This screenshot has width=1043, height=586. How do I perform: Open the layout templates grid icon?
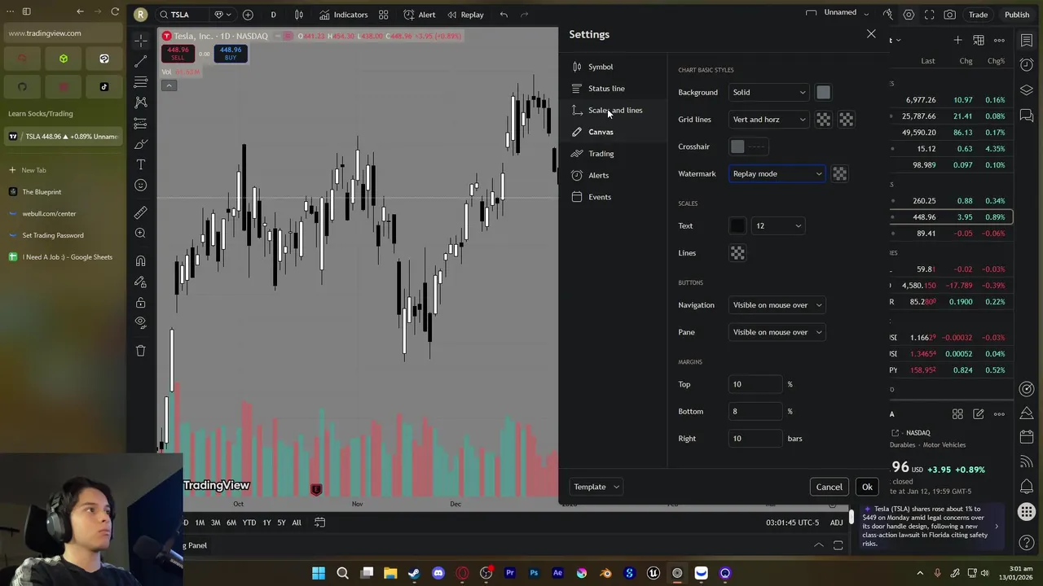pyautogui.click(x=383, y=15)
